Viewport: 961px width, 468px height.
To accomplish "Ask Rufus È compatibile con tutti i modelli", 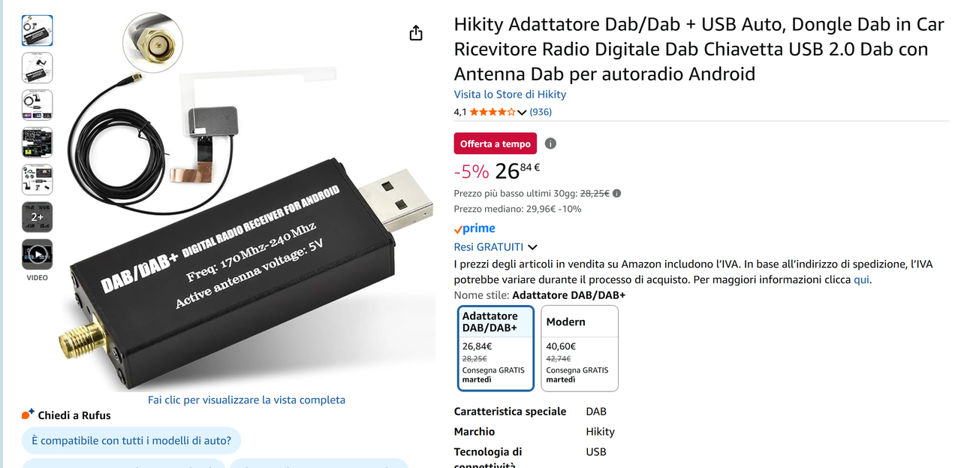I will (x=131, y=440).
